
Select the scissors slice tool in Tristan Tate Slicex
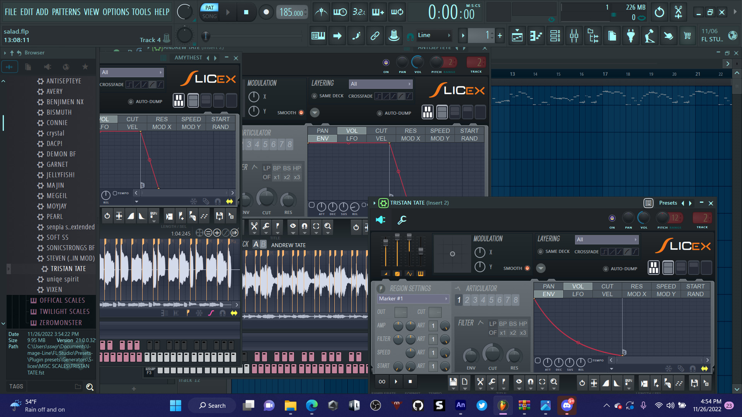(x=480, y=382)
